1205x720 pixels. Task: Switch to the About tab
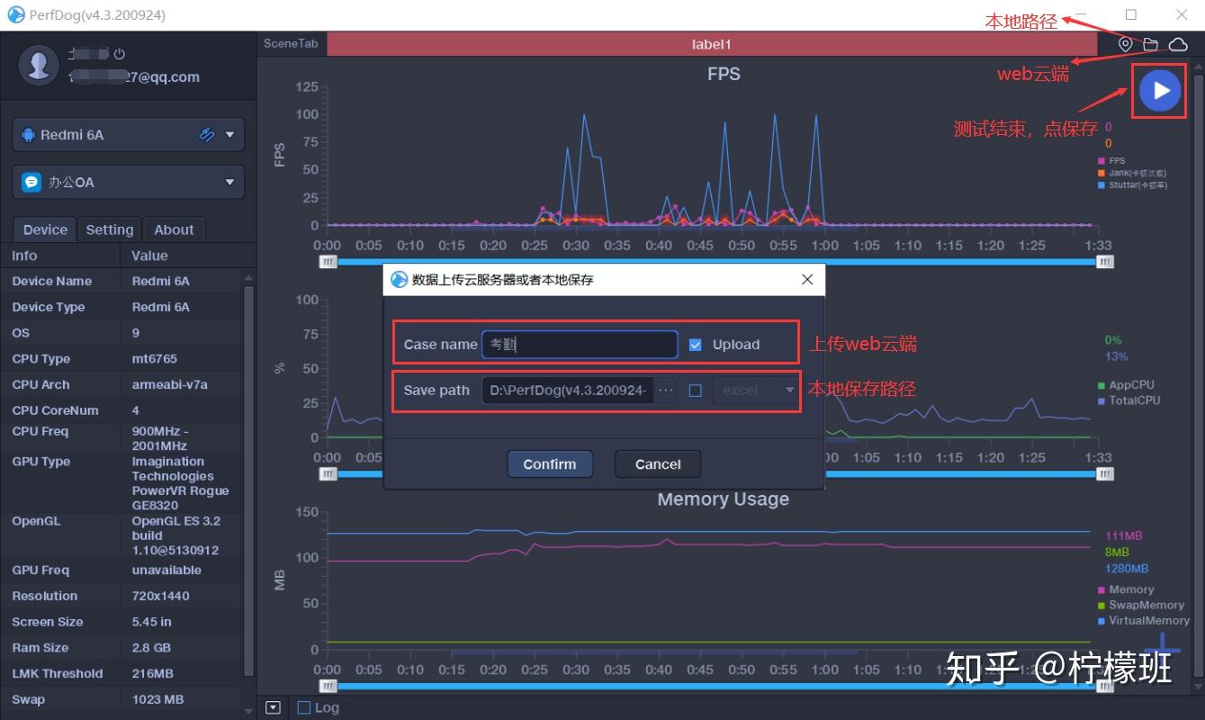click(174, 229)
